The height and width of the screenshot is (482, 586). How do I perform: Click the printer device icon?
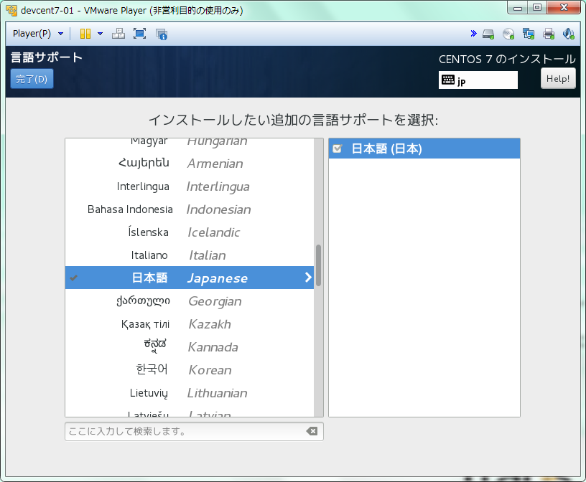(x=549, y=34)
